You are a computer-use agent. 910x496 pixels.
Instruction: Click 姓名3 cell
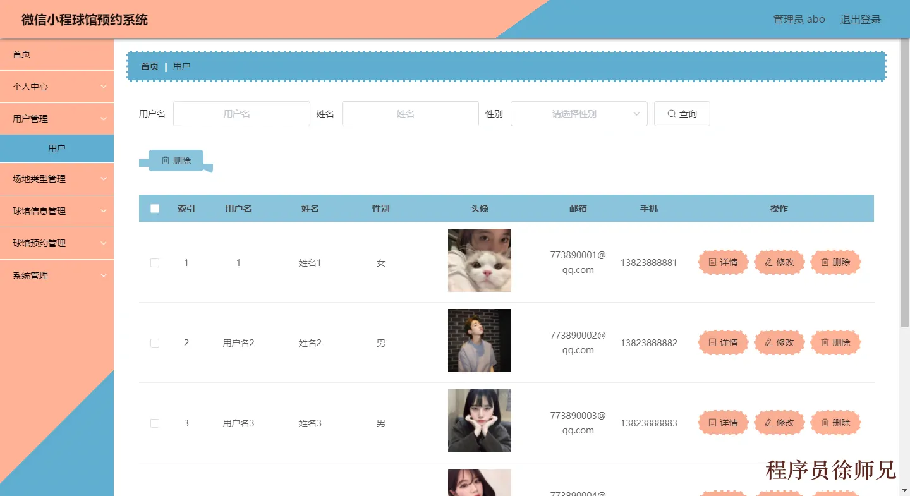coord(310,423)
